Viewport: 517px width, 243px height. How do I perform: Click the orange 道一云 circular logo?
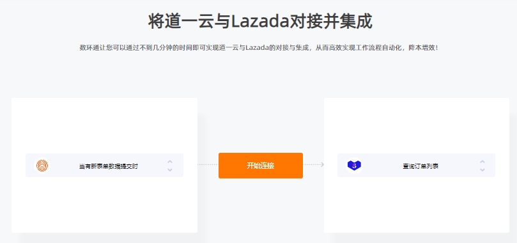42,165
